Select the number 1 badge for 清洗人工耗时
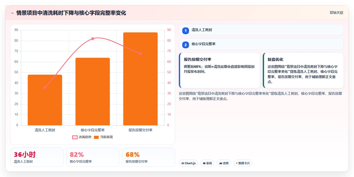 [186, 31]
